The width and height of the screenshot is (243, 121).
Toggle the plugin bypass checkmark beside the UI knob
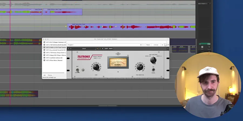pos(168,45)
